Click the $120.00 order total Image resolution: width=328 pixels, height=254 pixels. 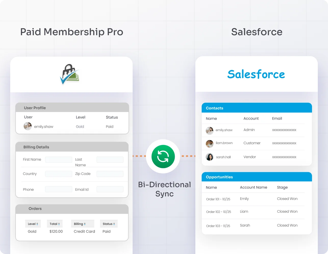[x=56, y=232]
